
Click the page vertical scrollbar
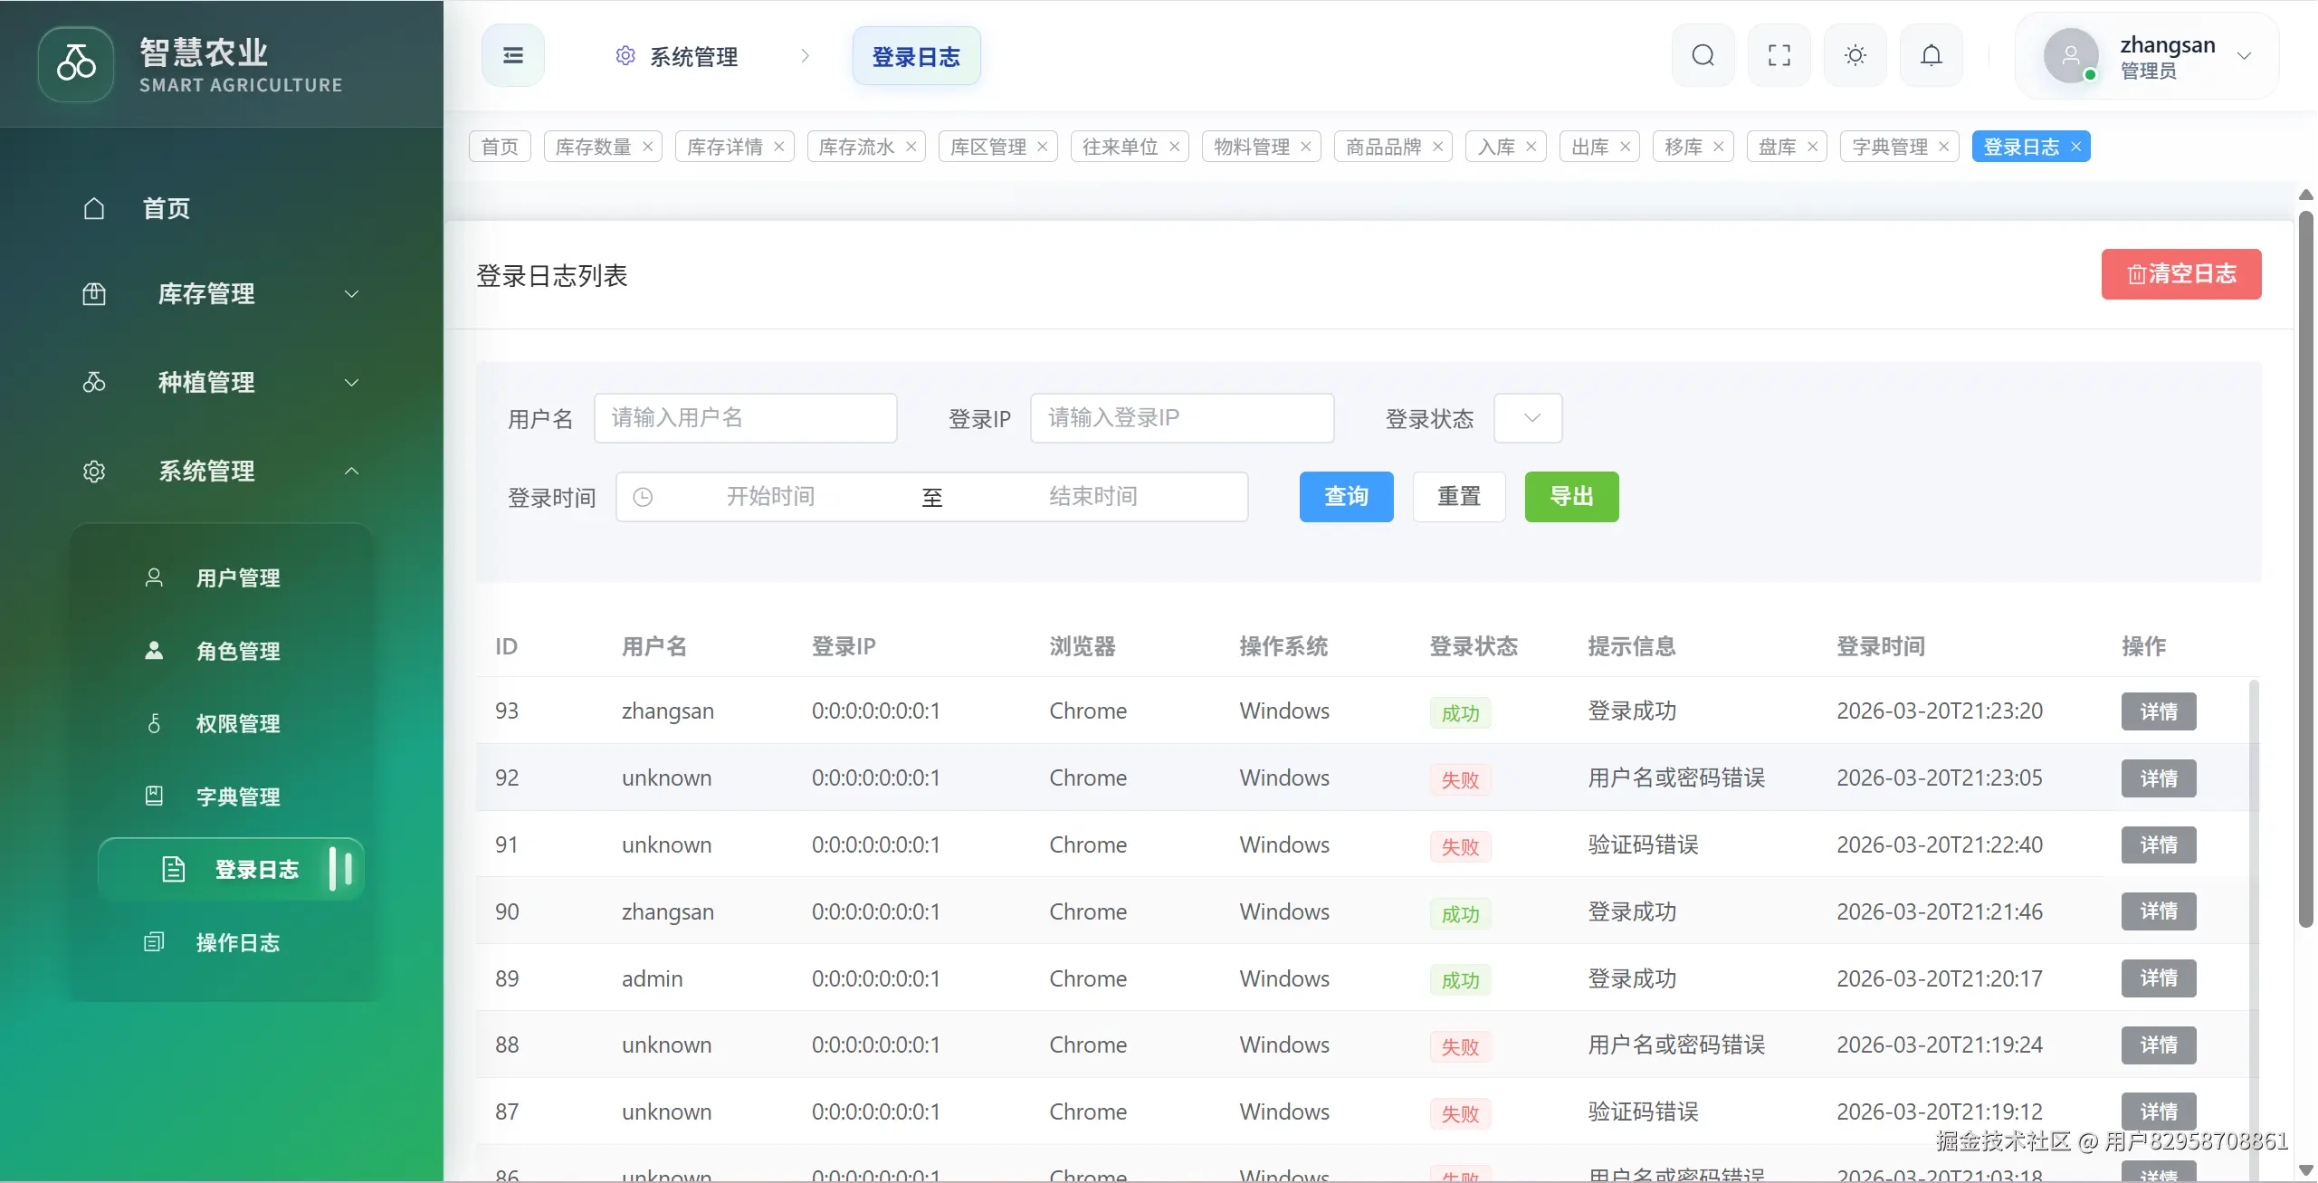coord(2305,570)
